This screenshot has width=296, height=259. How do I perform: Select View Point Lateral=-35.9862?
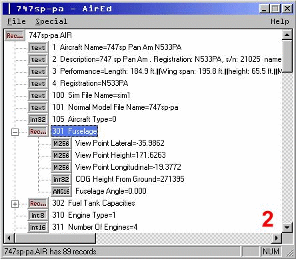click(120, 143)
